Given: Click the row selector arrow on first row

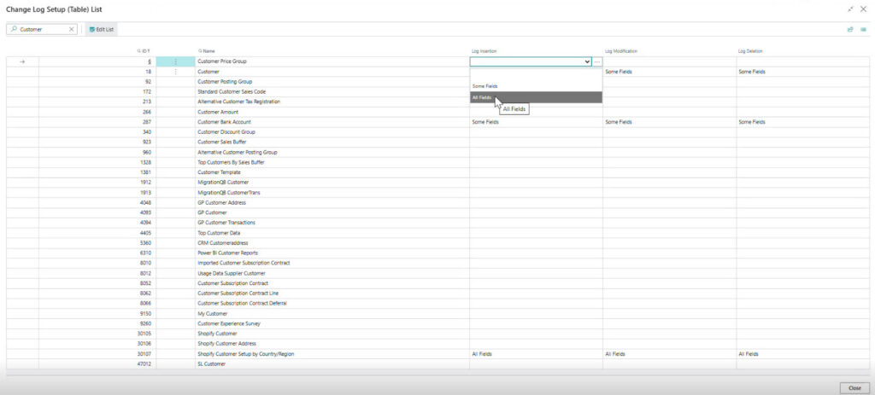Looking at the screenshot, I should tap(22, 61).
